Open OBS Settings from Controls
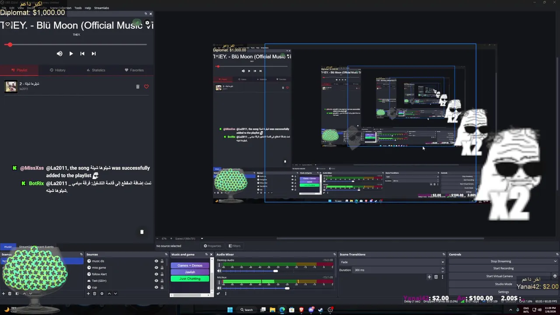The width and height of the screenshot is (560, 315). (503, 292)
